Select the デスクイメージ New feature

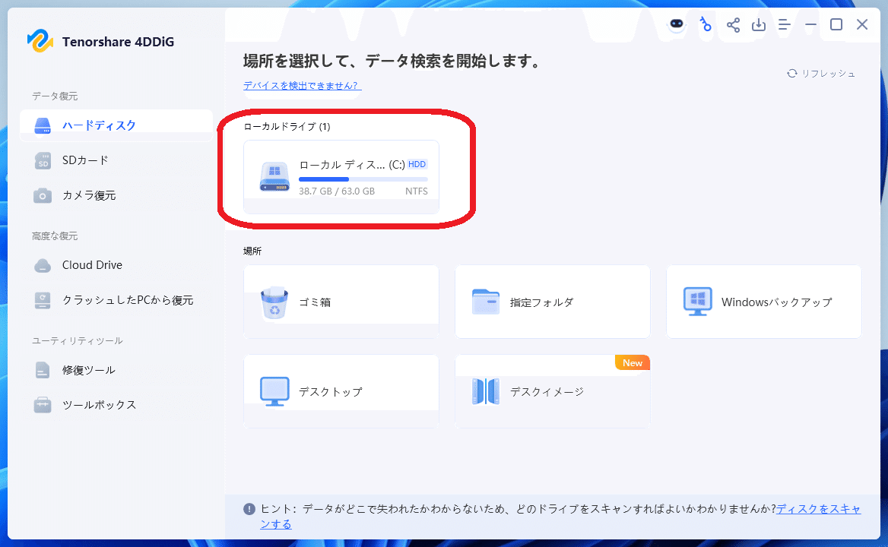[552, 390]
